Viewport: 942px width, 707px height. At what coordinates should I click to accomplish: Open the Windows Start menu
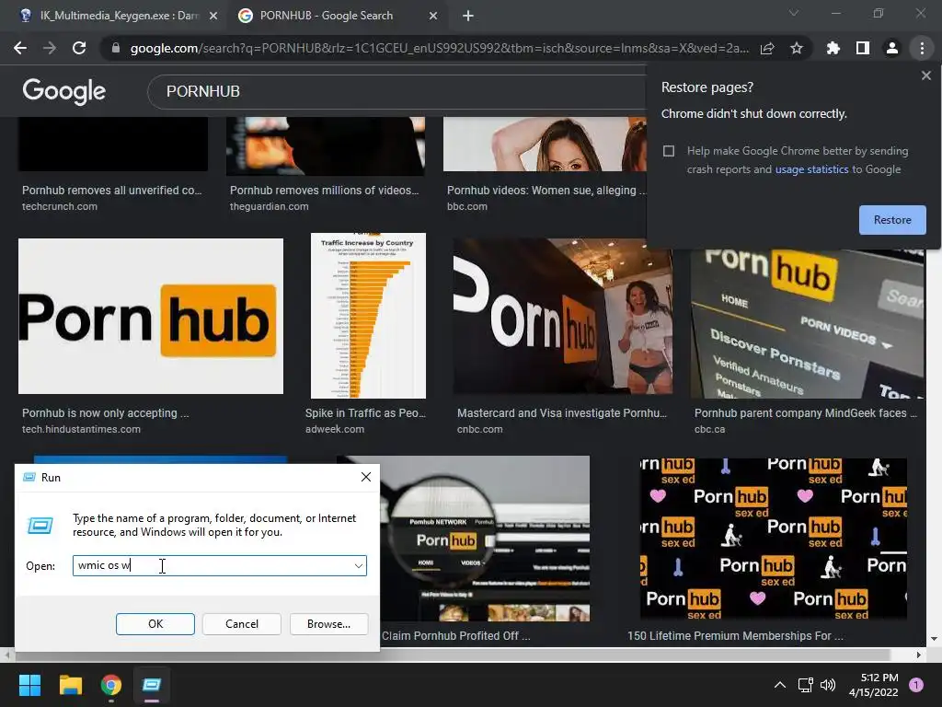click(x=29, y=685)
